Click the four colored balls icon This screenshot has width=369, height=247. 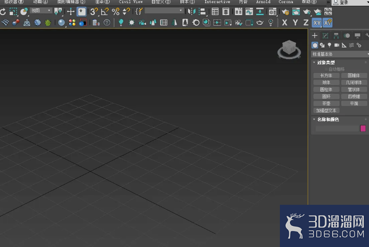pos(72,23)
